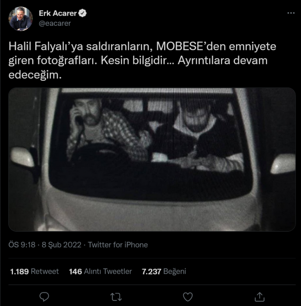Image resolution: width=301 pixels, height=306 pixels.
Task: Open Erk Acarer's profile avatar
Action: [21, 19]
